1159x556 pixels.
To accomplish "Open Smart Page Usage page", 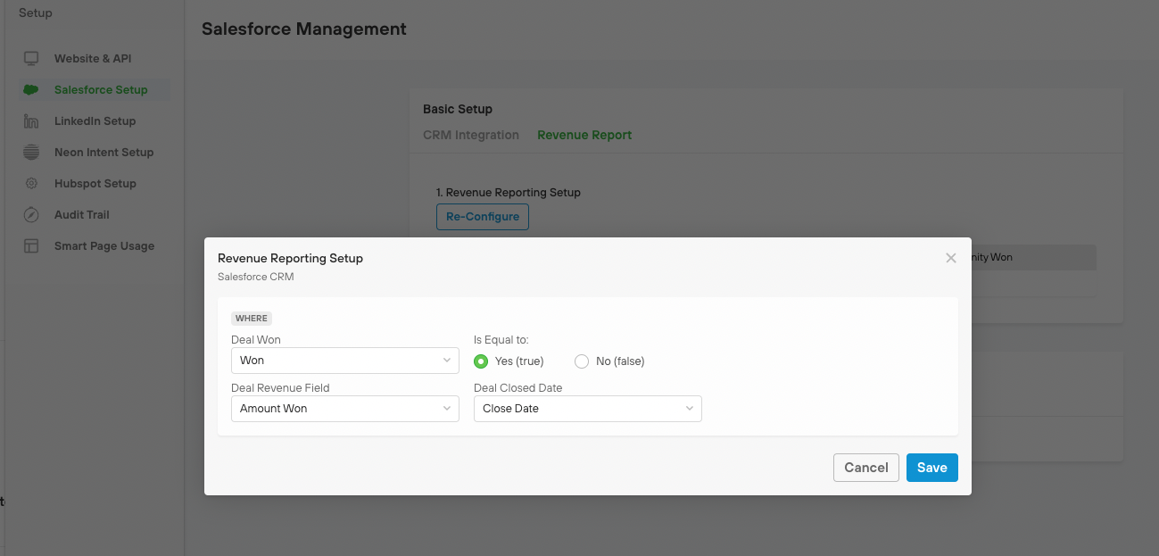I will [x=104, y=246].
